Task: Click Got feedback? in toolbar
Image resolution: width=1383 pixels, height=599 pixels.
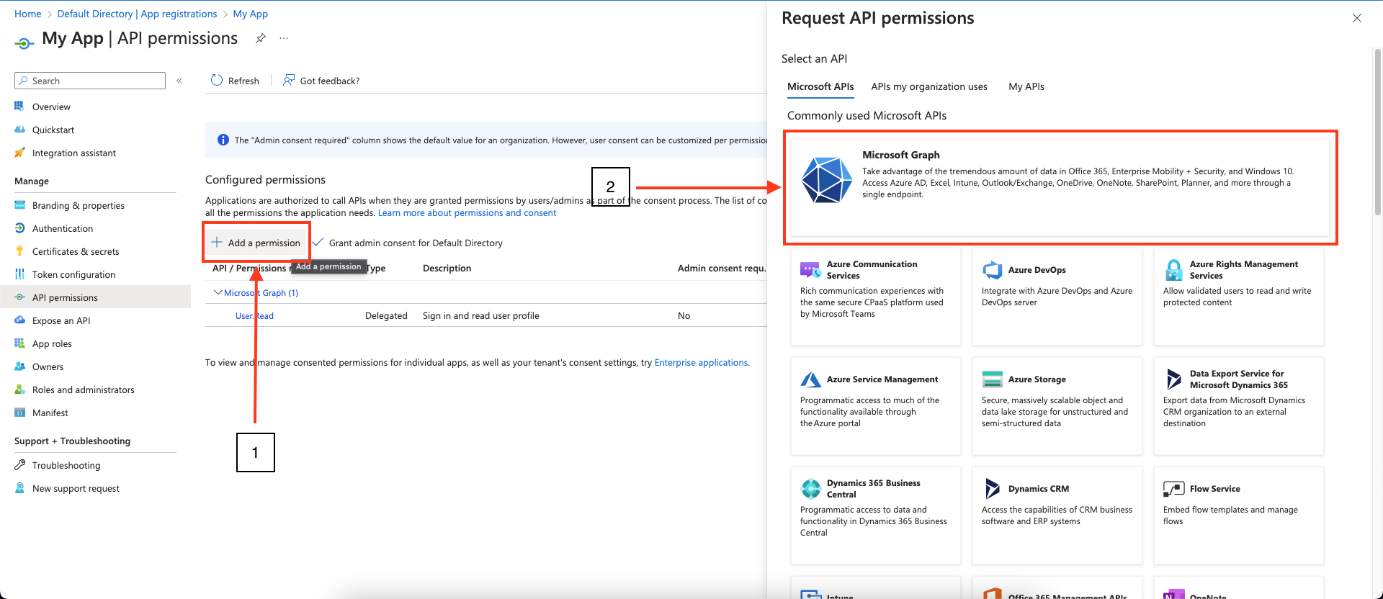Action: click(x=321, y=81)
